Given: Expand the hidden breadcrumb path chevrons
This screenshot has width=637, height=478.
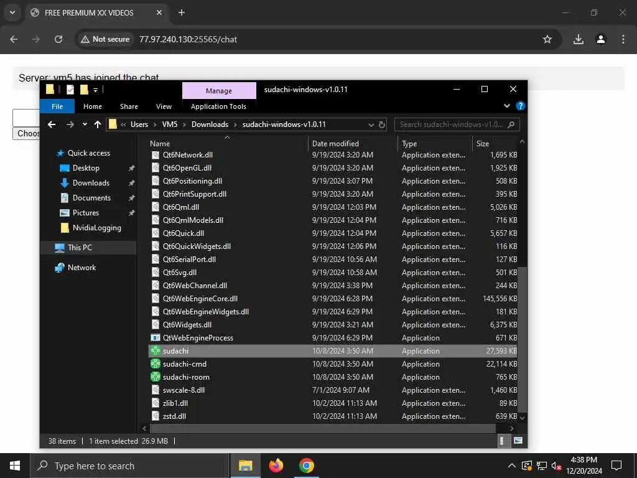Looking at the screenshot, I should coord(123,124).
